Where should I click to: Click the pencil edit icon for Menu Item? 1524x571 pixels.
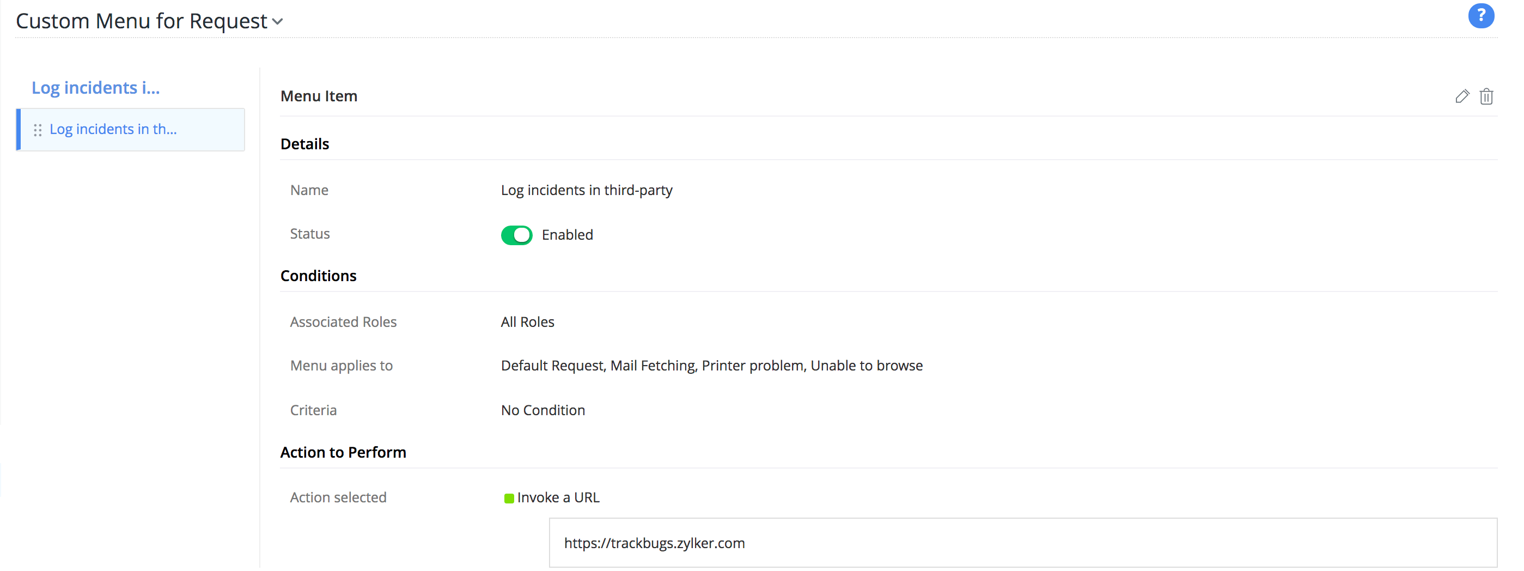click(x=1461, y=96)
